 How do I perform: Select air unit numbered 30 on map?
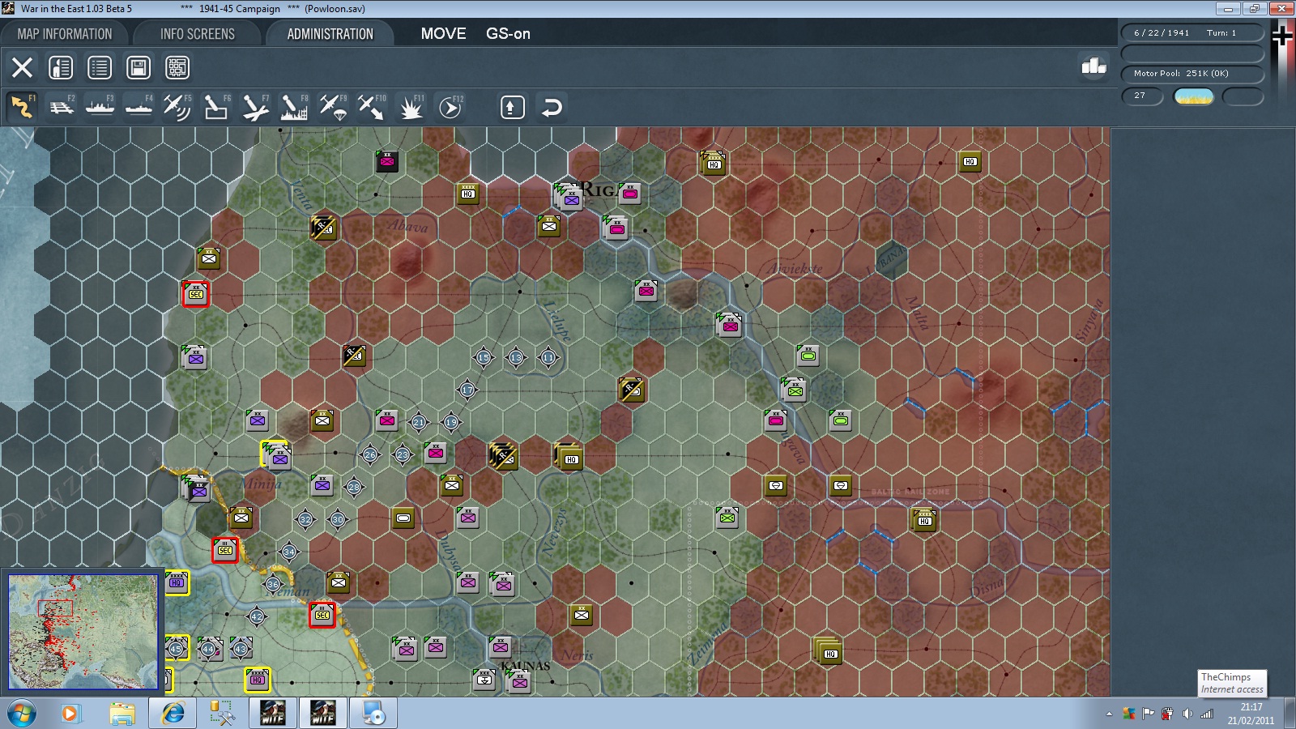click(x=338, y=519)
